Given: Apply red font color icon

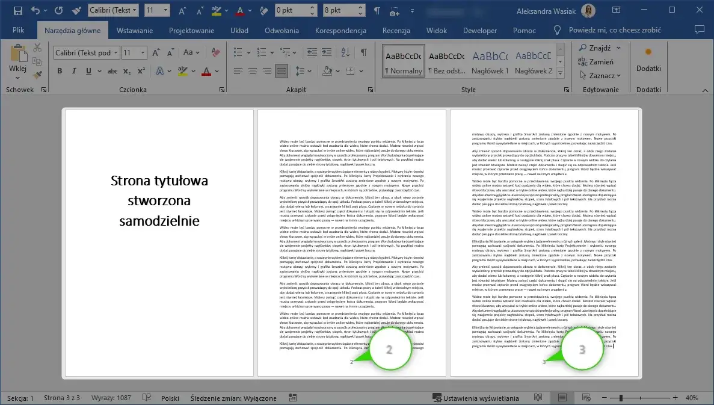Looking at the screenshot, I should coord(206,71).
